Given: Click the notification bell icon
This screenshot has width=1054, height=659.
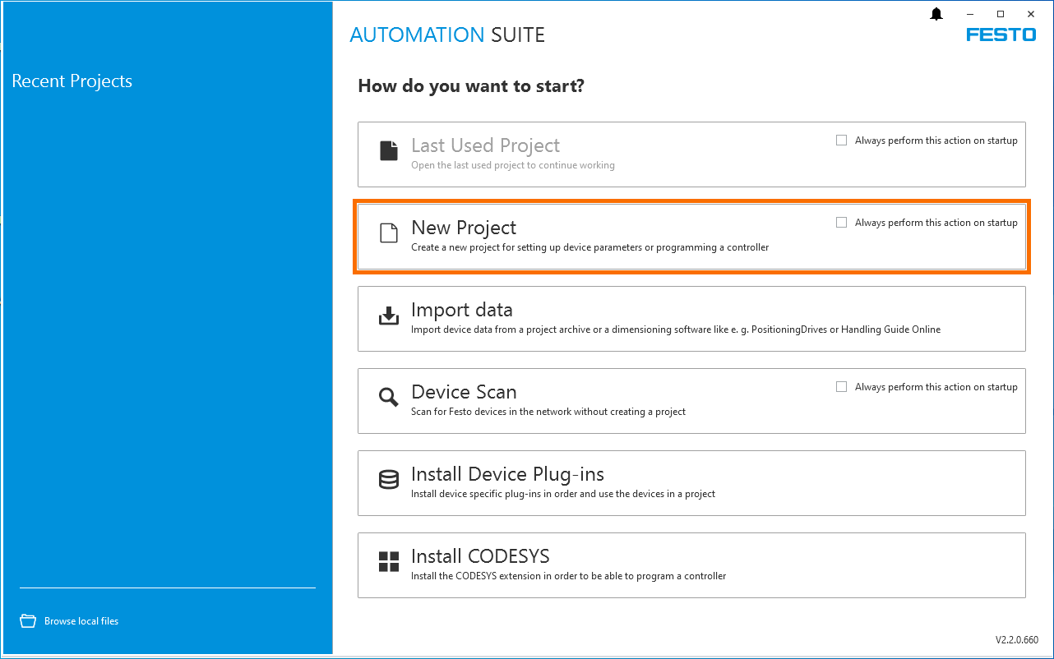Looking at the screenshot, I should (936, 14).
